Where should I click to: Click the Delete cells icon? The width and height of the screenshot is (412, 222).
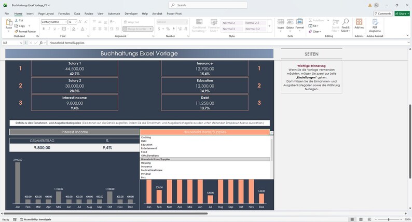pos(290,22)
